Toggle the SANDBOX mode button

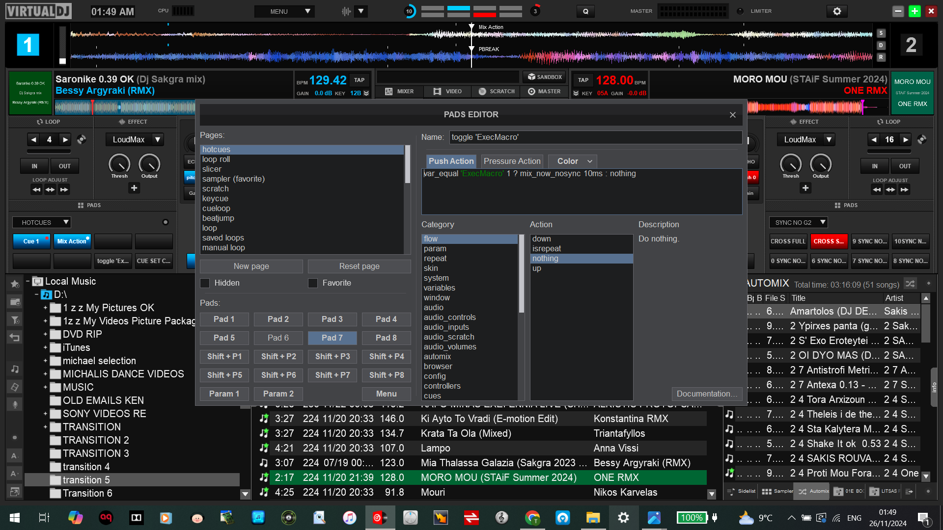point(545,77)
